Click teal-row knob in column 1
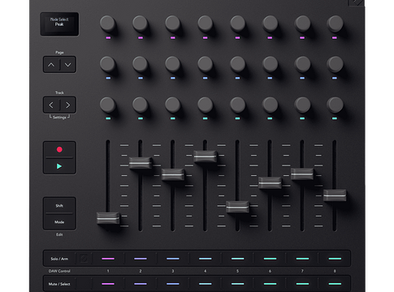 108,105
